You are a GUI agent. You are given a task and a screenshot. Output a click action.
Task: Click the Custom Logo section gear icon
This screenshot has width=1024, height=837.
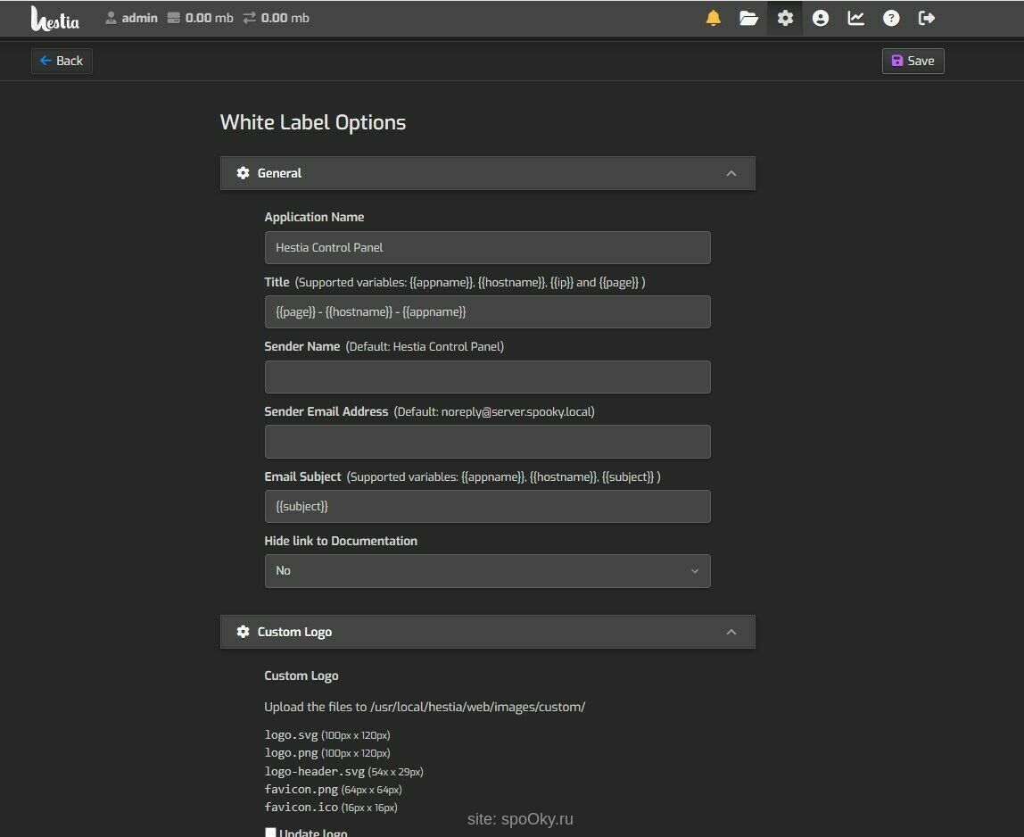243,632
